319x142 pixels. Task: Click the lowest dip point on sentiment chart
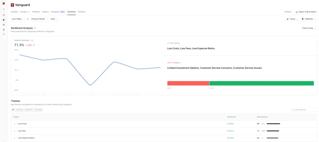click(x=90, y=85)
